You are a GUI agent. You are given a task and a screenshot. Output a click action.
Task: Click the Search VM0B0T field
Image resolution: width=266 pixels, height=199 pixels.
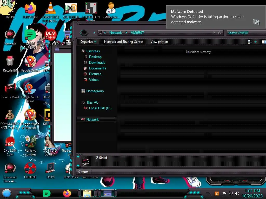[x=246, y=33]
